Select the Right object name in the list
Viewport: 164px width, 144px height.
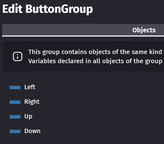coord(32,102)
